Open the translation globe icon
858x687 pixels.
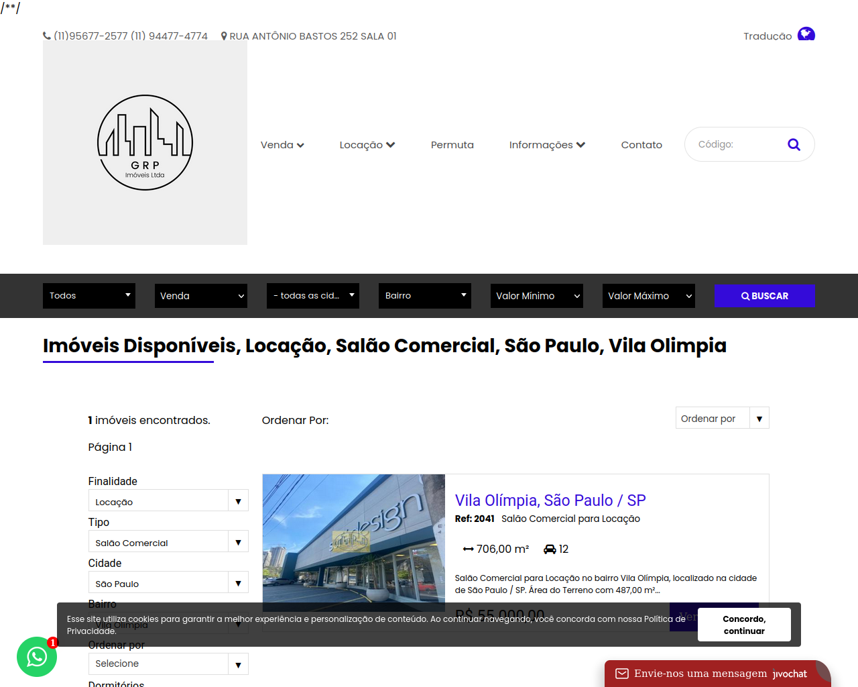[806, 34]
